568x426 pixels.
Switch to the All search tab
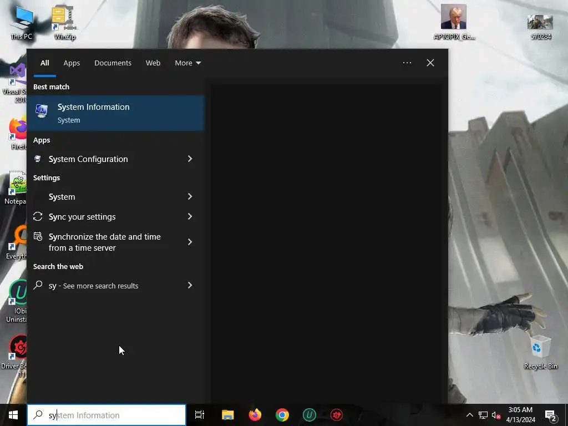click(x=44, y=63)
